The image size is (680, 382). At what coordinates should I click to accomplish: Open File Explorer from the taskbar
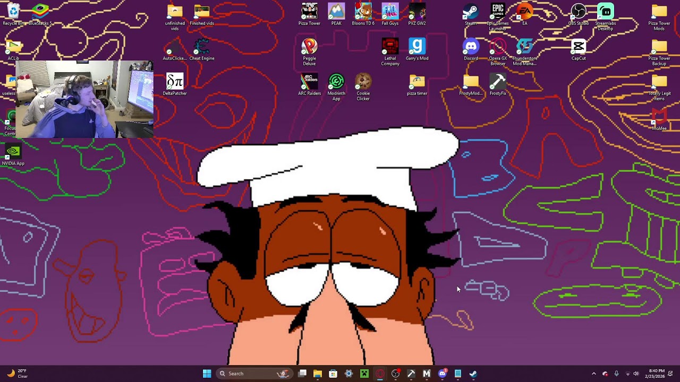[x=318, y=374]
